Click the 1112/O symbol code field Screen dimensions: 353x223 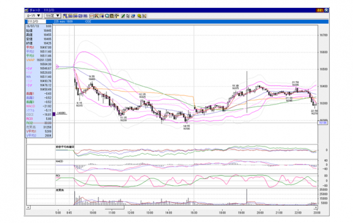[36, 21]
